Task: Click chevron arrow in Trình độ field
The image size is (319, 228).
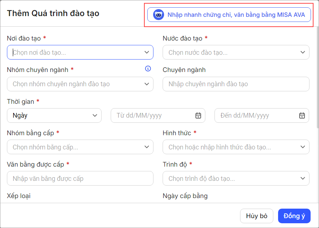Action: pos(303,178)
